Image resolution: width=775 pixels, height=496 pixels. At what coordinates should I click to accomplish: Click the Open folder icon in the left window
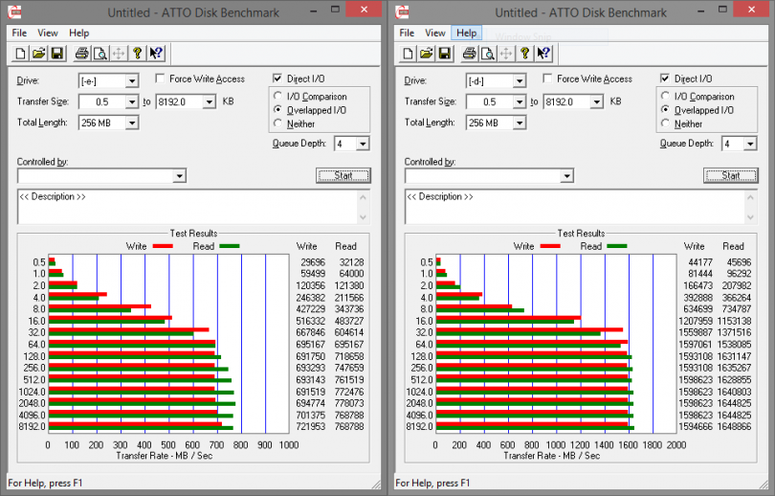click(39, 54)
